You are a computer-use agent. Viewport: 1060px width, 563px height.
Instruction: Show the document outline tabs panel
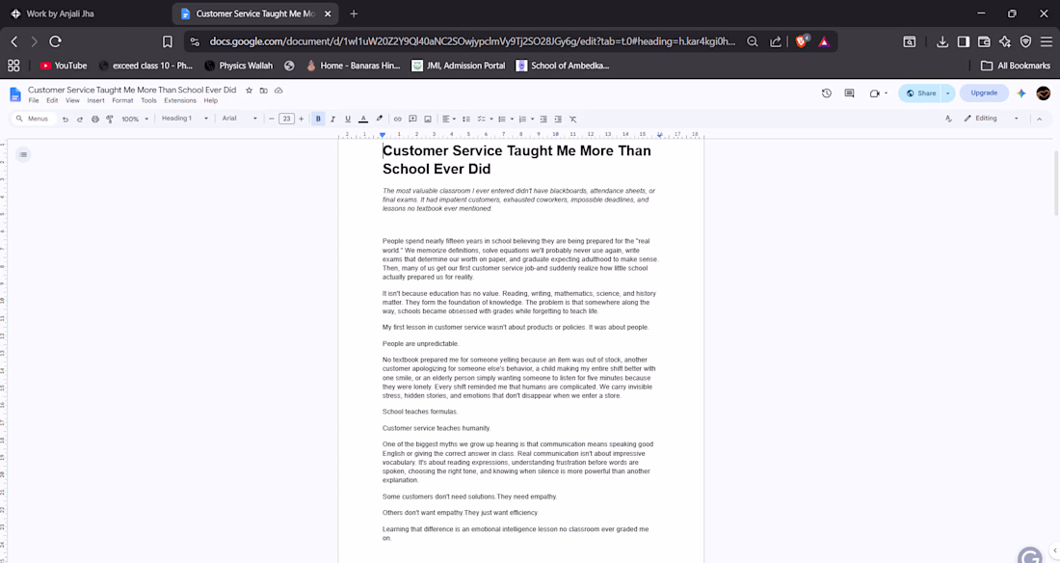(x=23, y=155)
